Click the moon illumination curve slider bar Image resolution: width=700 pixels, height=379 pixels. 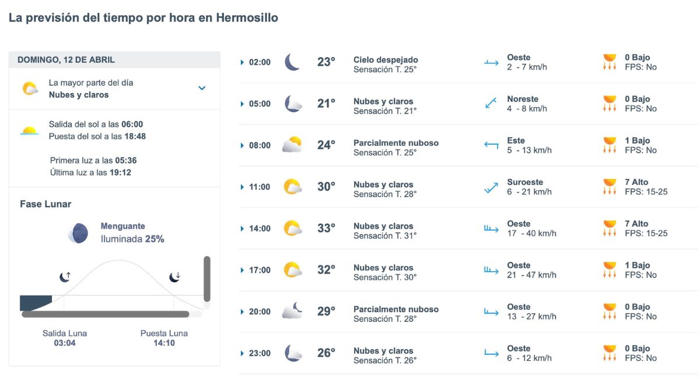[x=105, y=315]
